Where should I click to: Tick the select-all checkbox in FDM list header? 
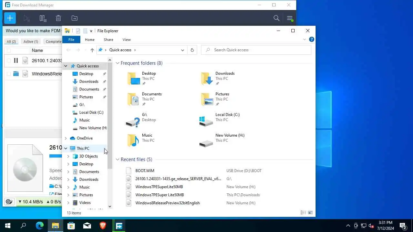tap(9, 51)
